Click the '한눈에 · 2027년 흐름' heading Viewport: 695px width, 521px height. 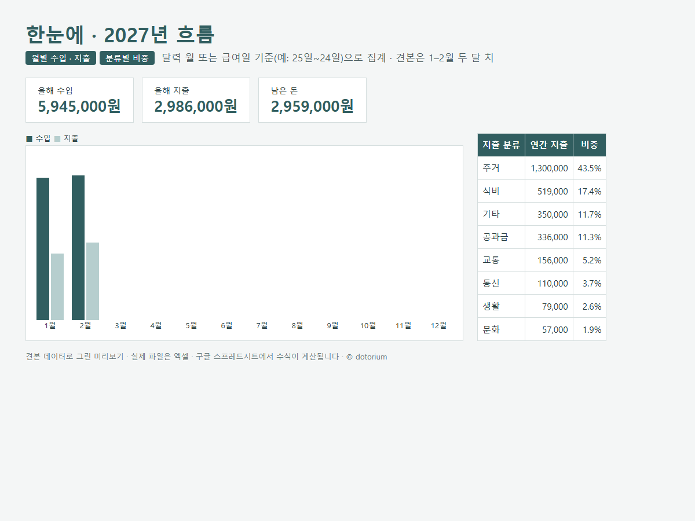pyautogui.click(x=120, y=35)
